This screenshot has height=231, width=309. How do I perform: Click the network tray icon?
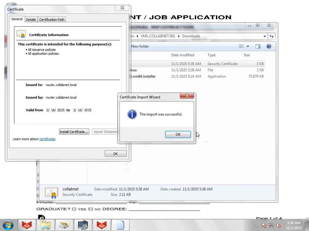271,226
